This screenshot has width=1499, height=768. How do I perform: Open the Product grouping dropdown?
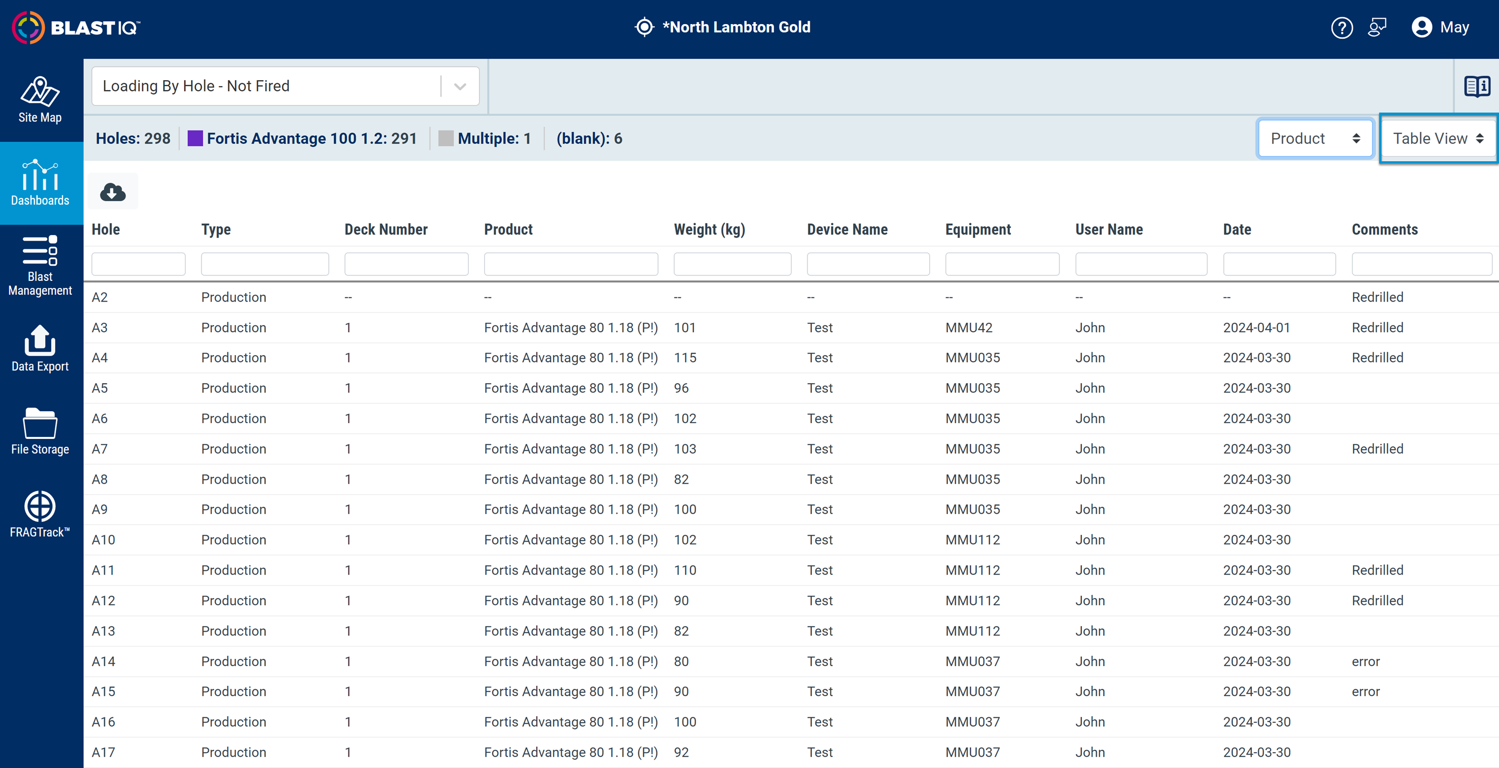coord(1315,138)
